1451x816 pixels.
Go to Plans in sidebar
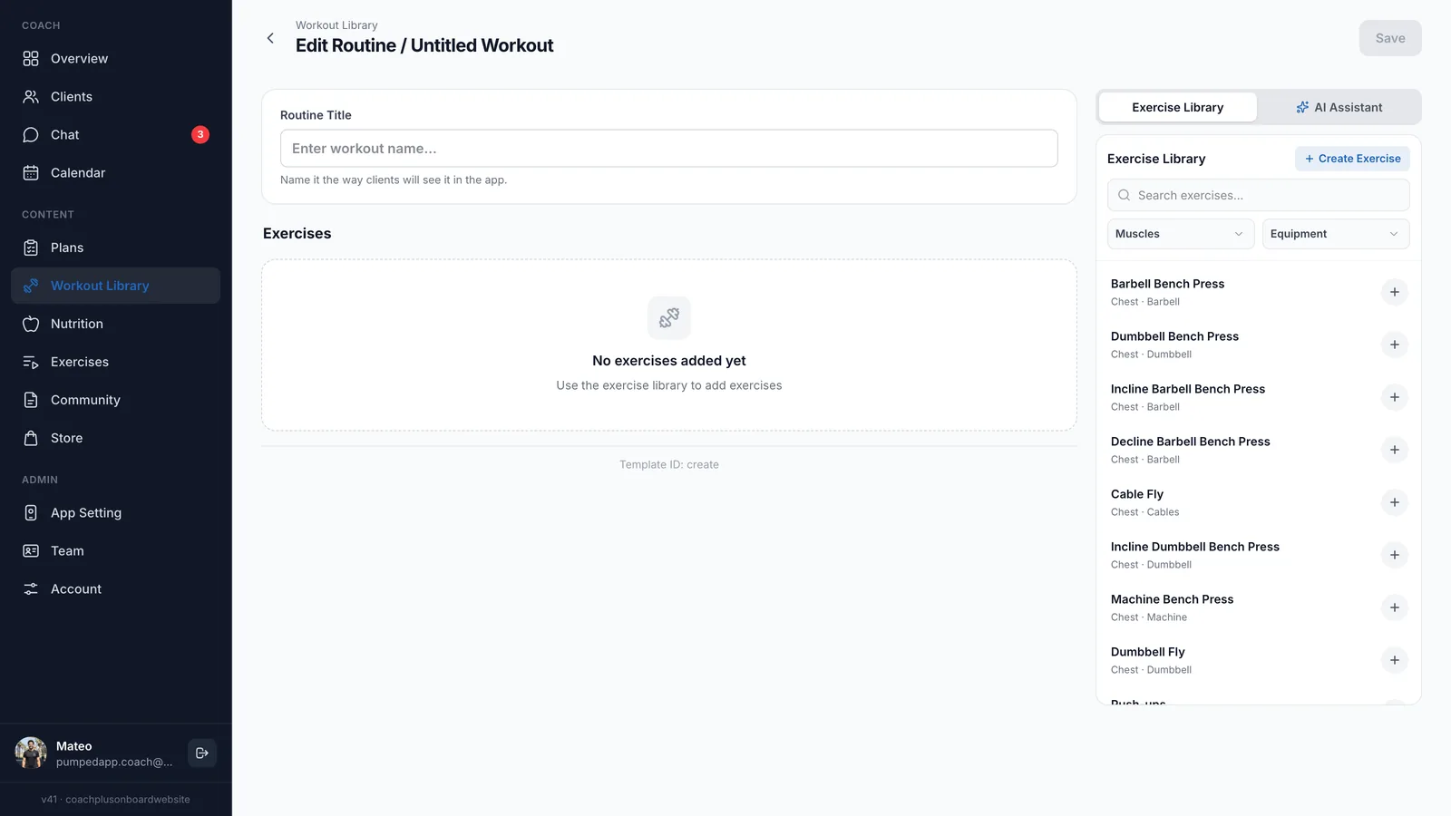115,248
